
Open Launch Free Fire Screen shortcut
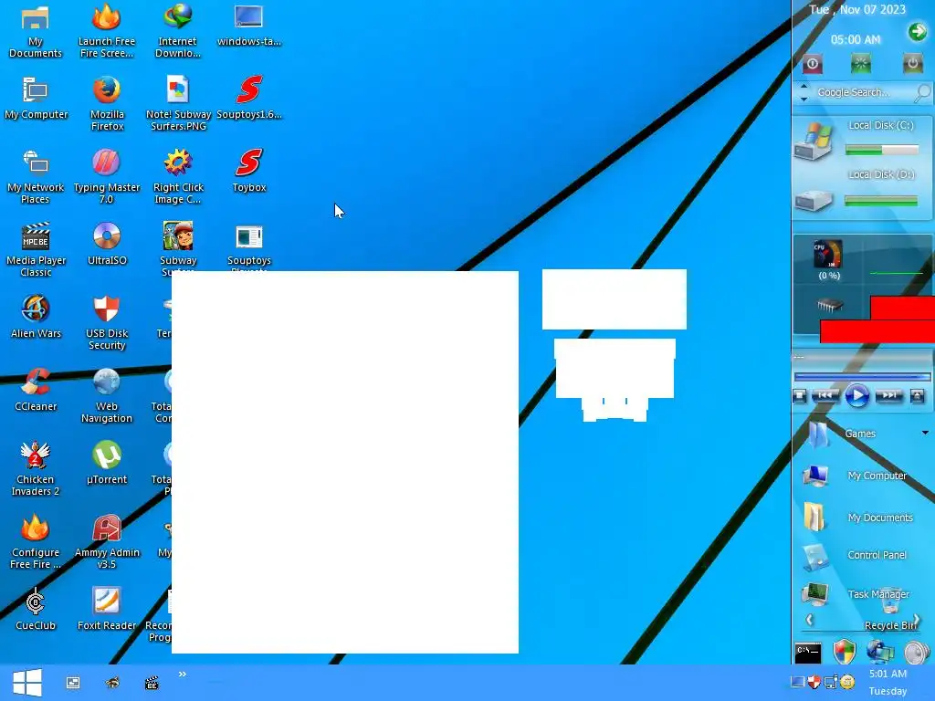(107, 31)
